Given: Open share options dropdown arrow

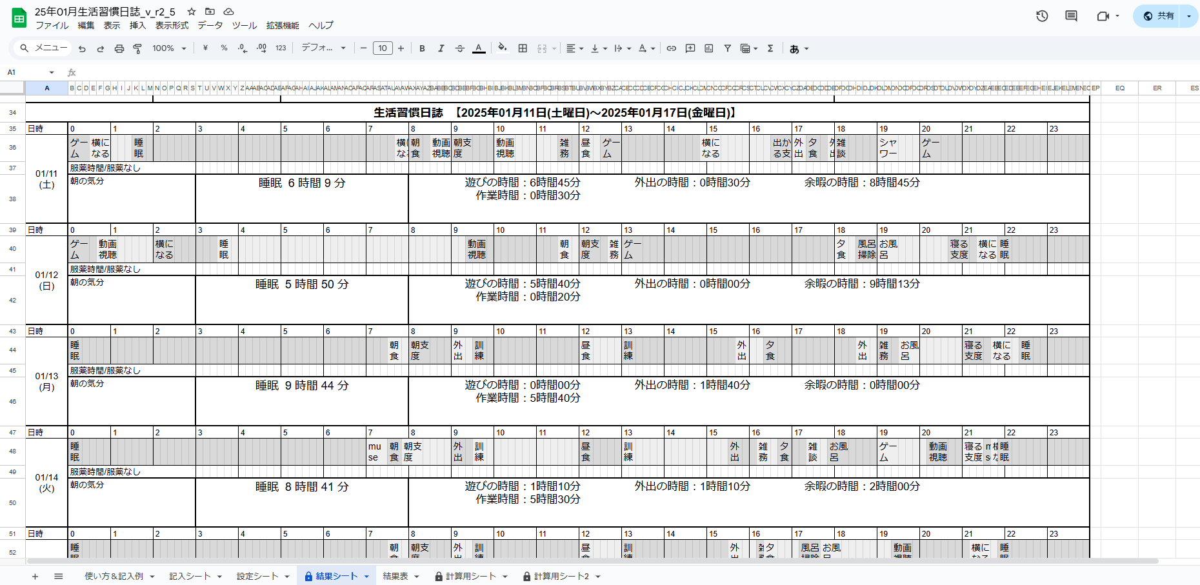Looking at the screenshot, I should tap(1189, 16).
